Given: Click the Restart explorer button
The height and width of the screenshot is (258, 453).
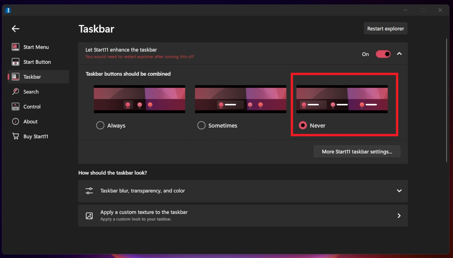Looking at the screenshot, I should pos(386,29).
